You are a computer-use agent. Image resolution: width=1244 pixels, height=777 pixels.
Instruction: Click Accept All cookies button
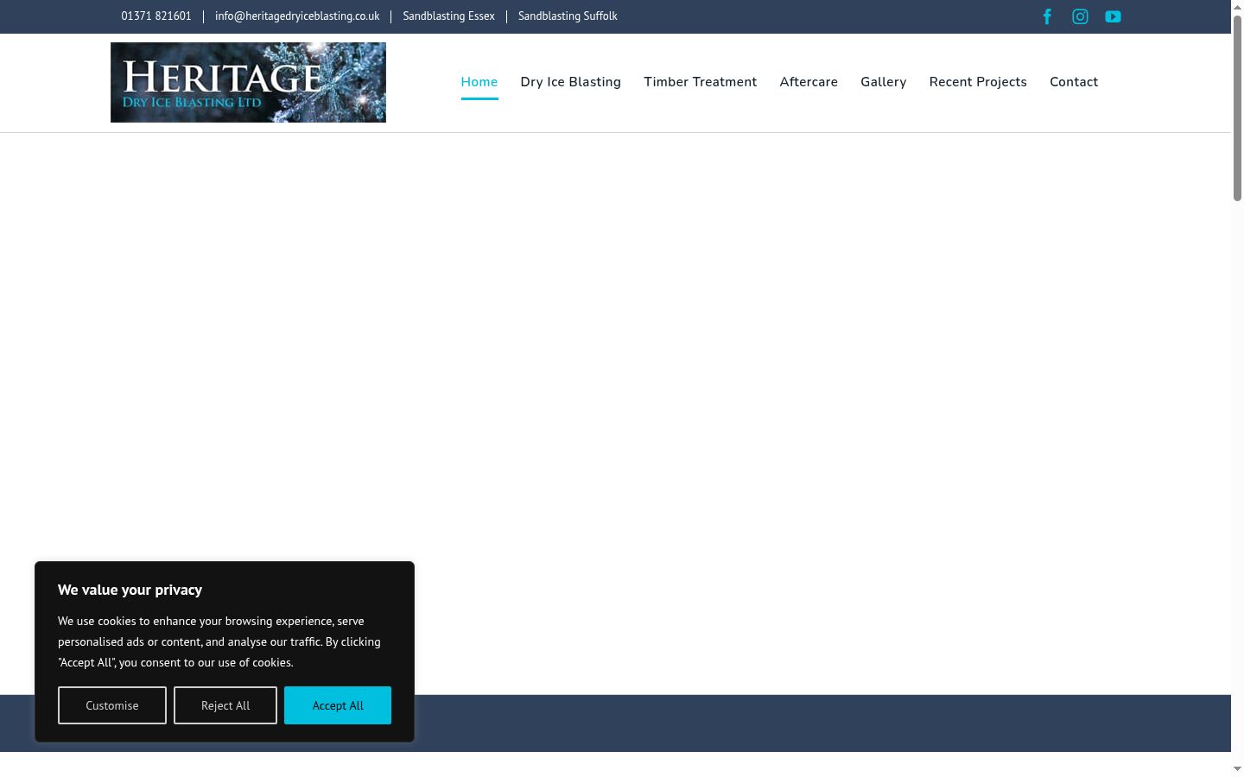pos(338,705)
